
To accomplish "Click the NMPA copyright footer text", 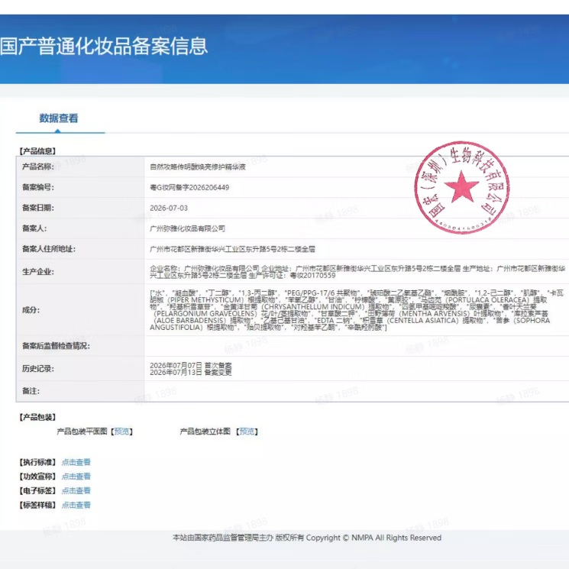I will click(x=306, y=538).
